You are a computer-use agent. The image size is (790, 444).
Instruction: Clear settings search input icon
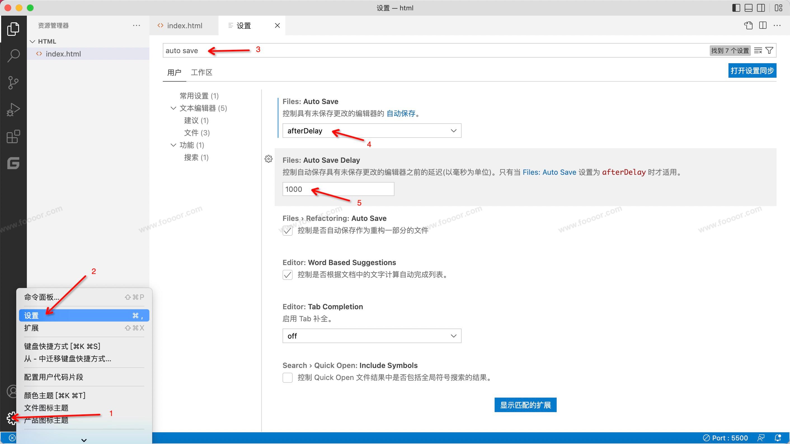758,51
